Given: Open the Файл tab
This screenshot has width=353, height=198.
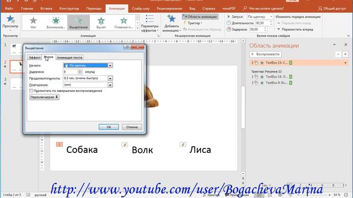Looking at the screenshot, I should pos(9,9).
